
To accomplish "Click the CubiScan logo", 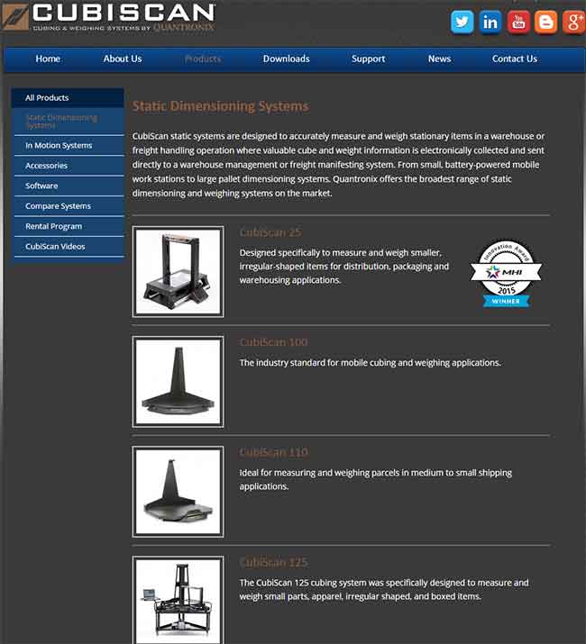I will pyautogui.click(x=108, y=17).
